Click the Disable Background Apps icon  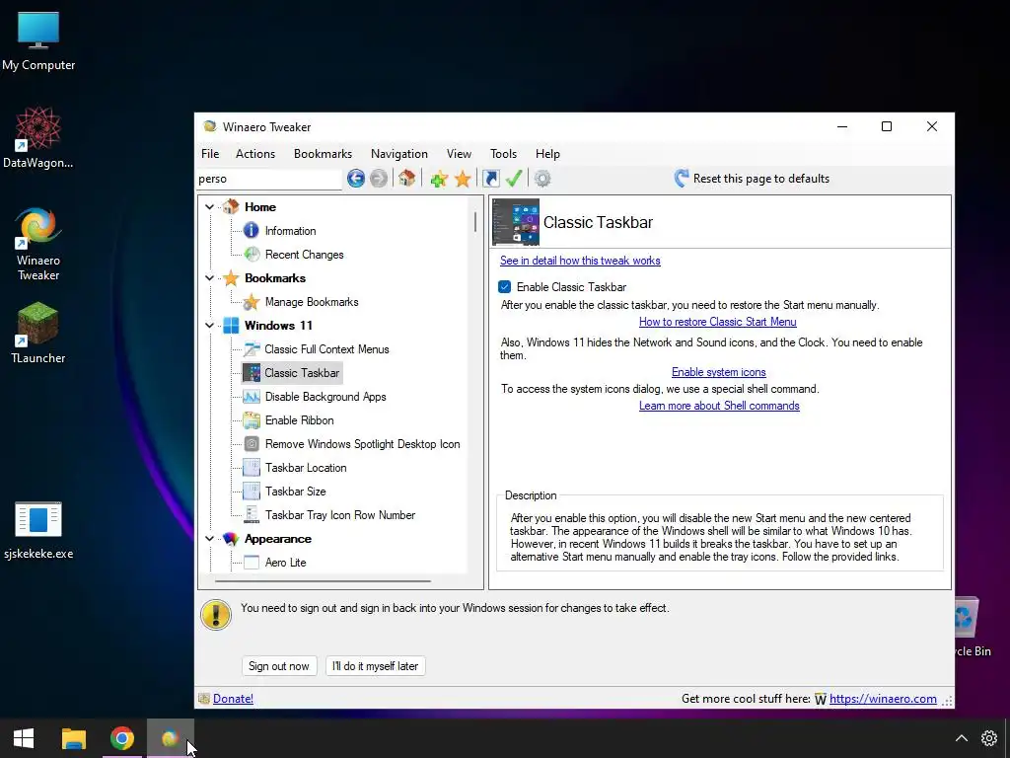pos(252,397)
